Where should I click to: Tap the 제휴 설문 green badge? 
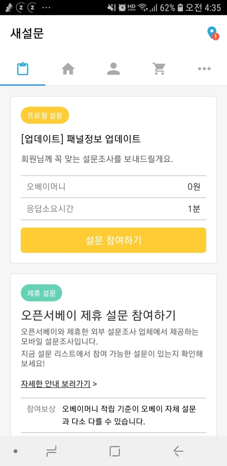pyautogui.click(x=41, y=293)
